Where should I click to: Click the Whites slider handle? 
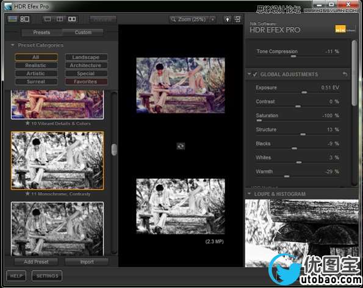pos(299,162)
